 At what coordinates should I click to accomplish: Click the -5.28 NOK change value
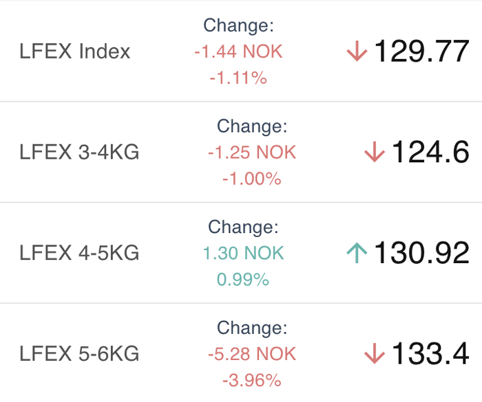(252, 354)
